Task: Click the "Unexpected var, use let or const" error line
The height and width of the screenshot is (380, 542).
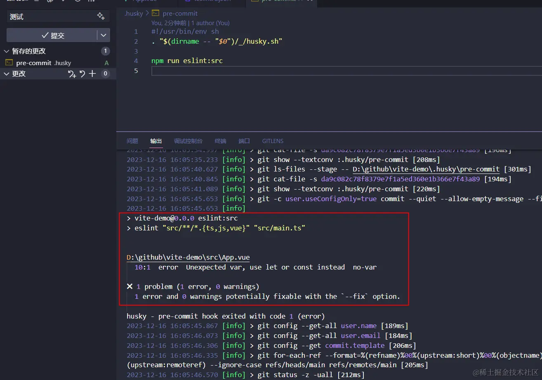Action: tap(256, 267)
